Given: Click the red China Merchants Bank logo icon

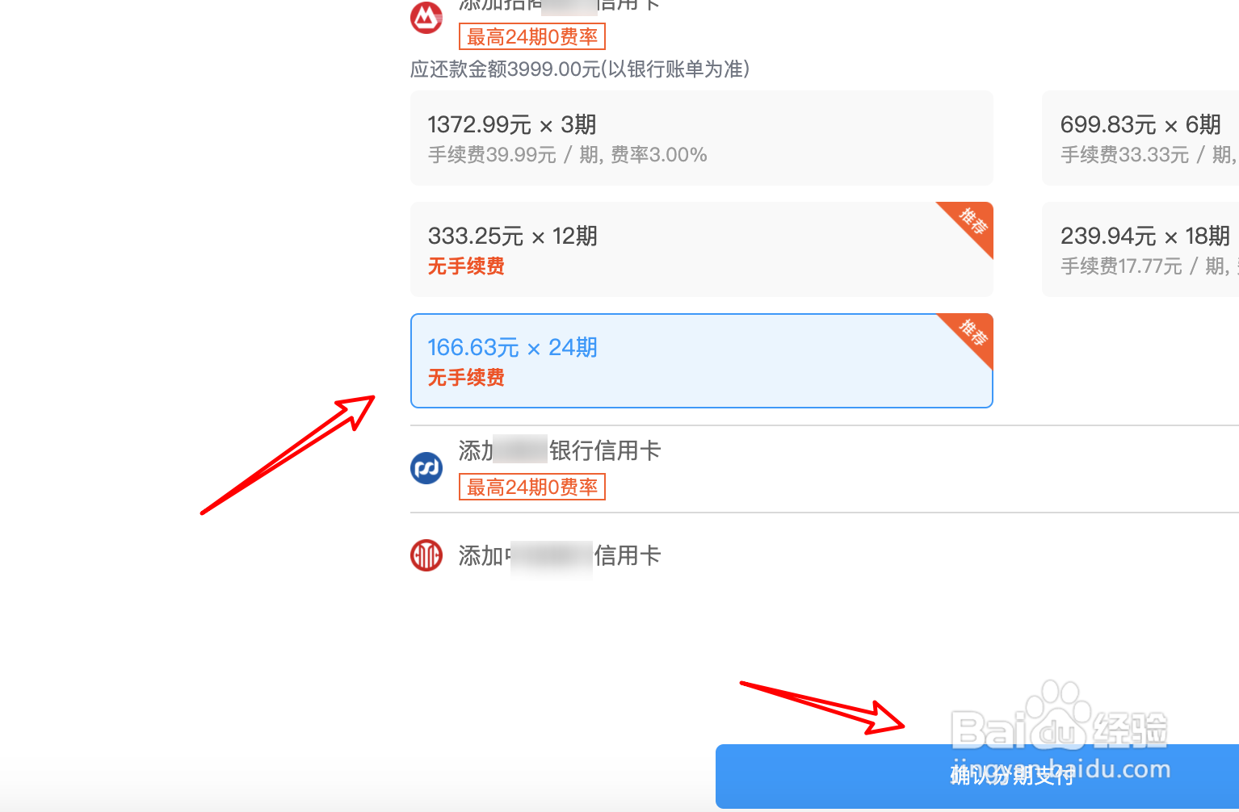Looking at the screenshot, I should [426, 18].
